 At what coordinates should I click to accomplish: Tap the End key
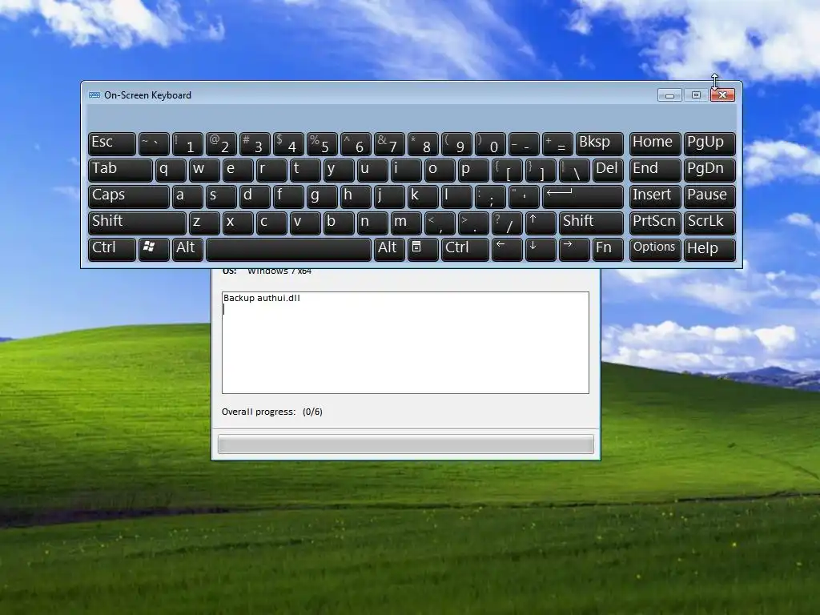(x=655, y=170)
